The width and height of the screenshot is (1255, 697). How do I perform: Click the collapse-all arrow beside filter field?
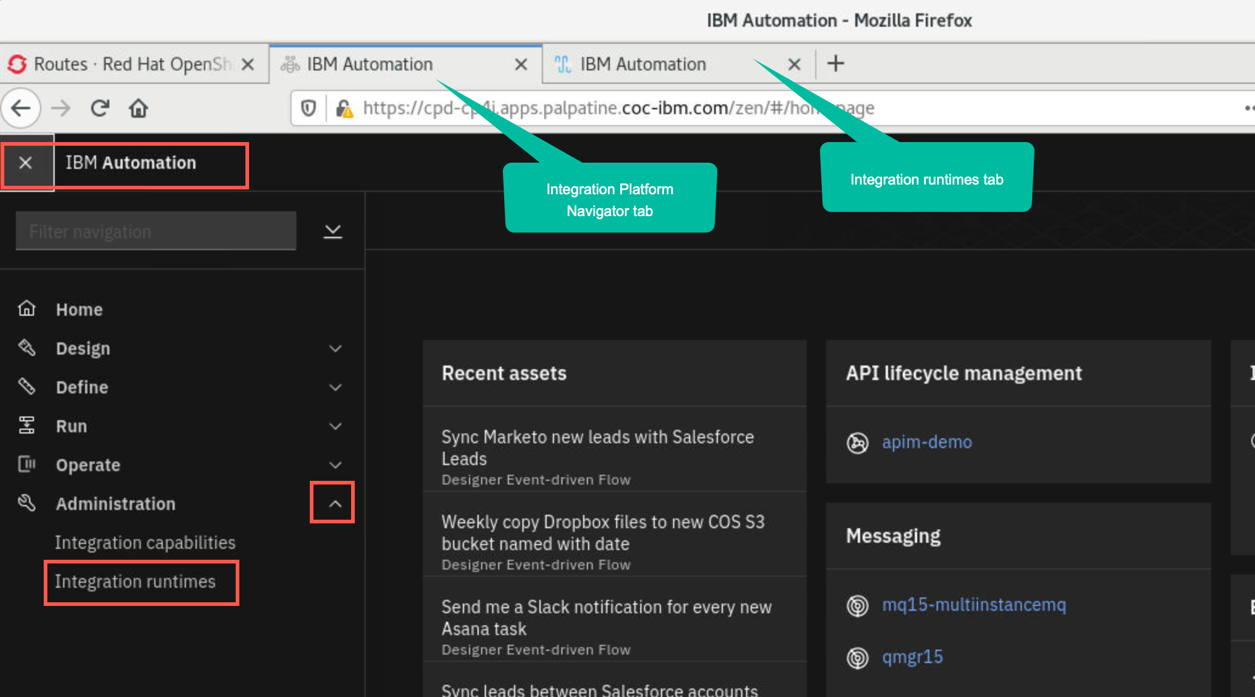pyautogui.click(x=333, y=231)
